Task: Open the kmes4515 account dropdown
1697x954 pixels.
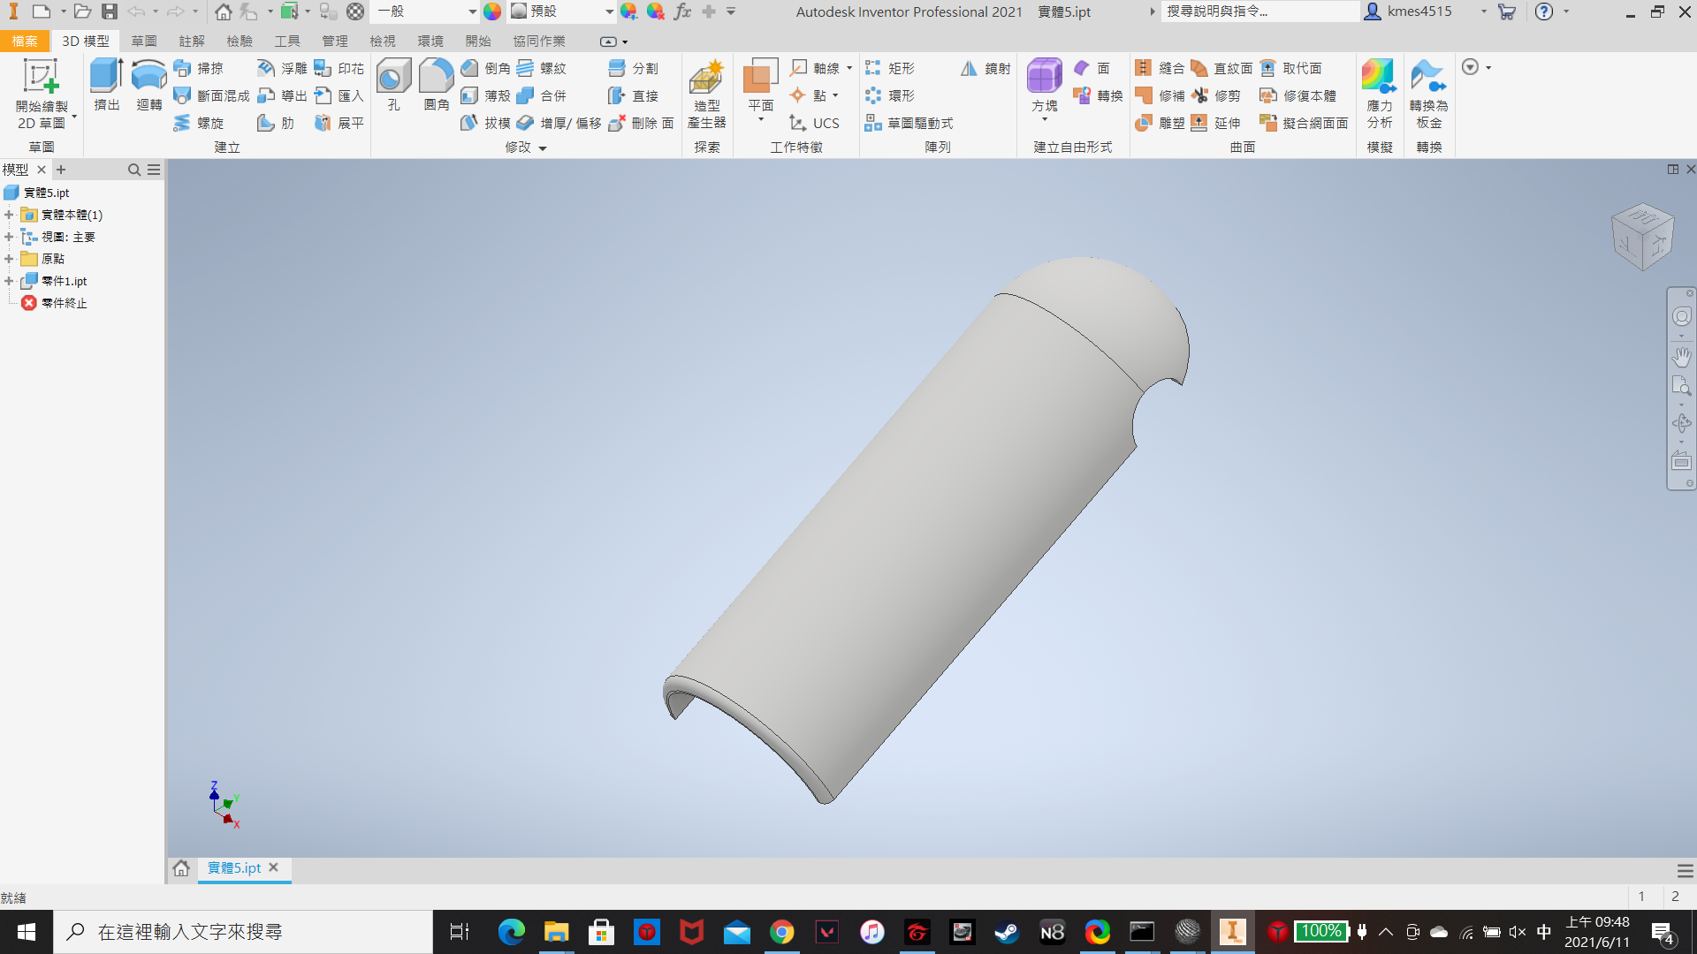Action: (x=1484, y=11)
